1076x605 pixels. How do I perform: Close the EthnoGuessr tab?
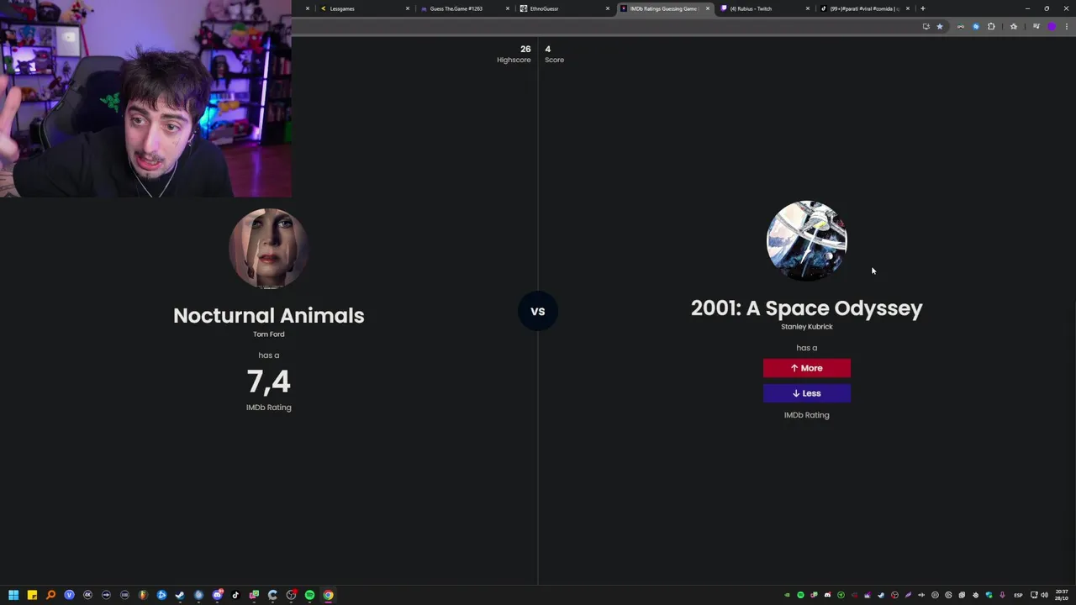(608, 8)
